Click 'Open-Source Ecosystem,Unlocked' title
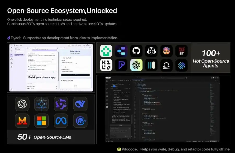235x153 pixels. coord(62,11)
